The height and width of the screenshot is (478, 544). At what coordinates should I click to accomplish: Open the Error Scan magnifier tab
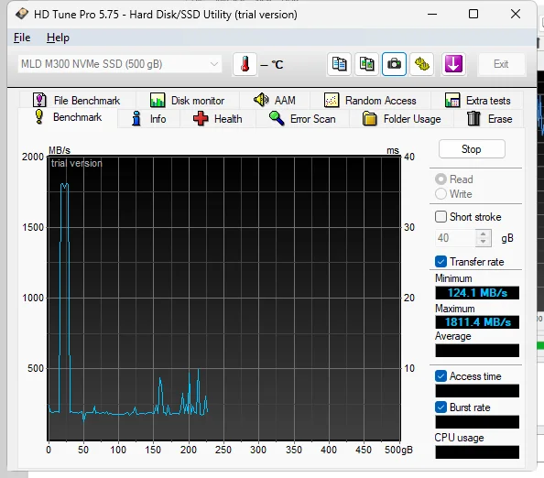point(302,119)
